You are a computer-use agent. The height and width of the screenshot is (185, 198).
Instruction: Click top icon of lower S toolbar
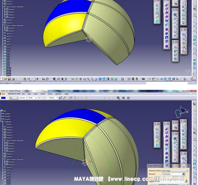(183, 126)
